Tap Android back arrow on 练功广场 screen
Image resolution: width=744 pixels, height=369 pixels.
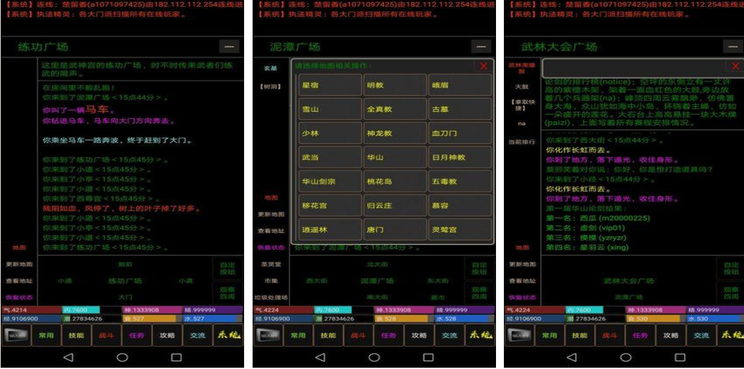pyautogui.click(x=68, y=357)
